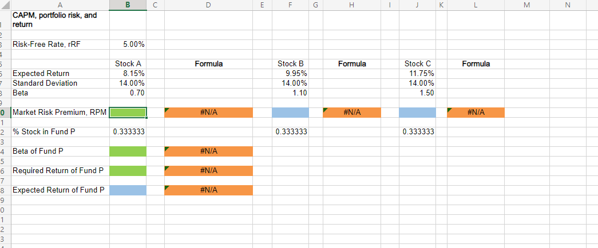This screenshot has width=598, height=248.
Task: Click the 'Expected Return' row label
Action: point(60,74)
